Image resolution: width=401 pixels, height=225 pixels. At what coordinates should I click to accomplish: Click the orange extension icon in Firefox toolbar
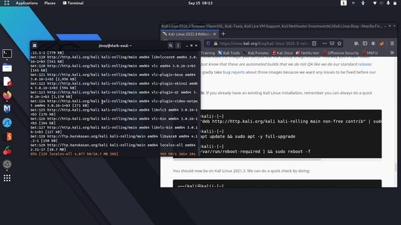[x=382, y=43]
